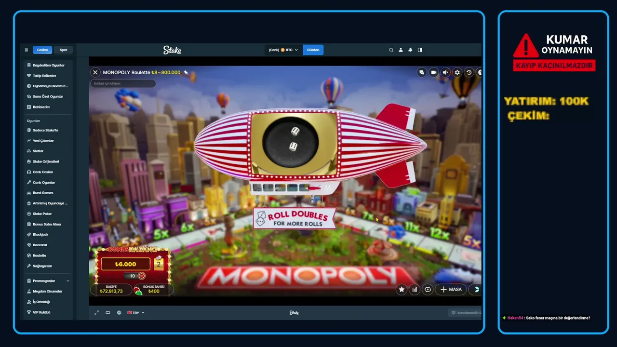The width and height of the screenshot is (617, 347).
Task: Close the MONOPOLY Roulette game
Action: coord(95,72)
